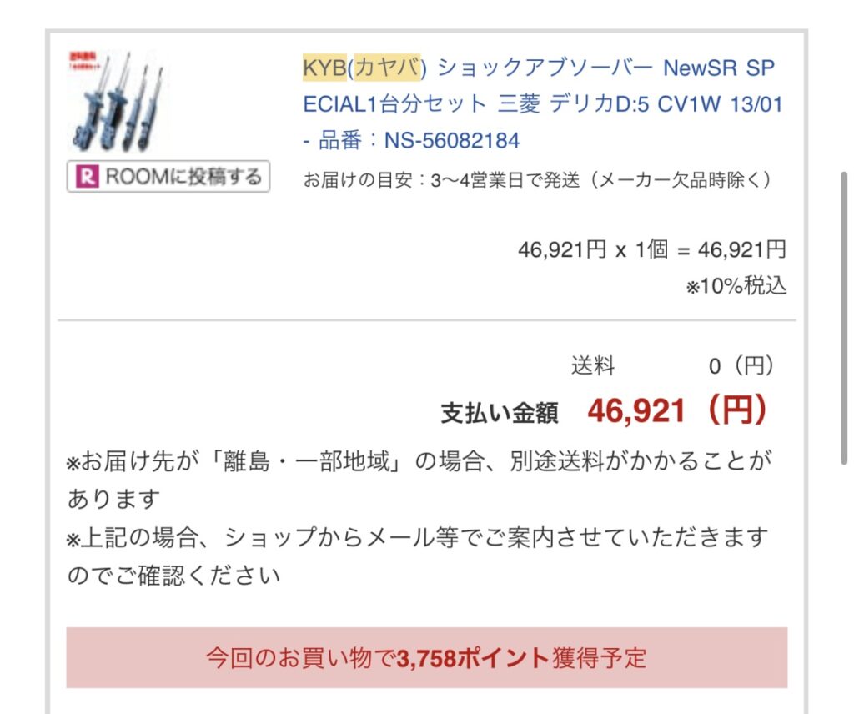Viewport: 854px width, 714px height.
Task: Click the お届けの目安 delivery estimate text
Action: tap(537, 179)
